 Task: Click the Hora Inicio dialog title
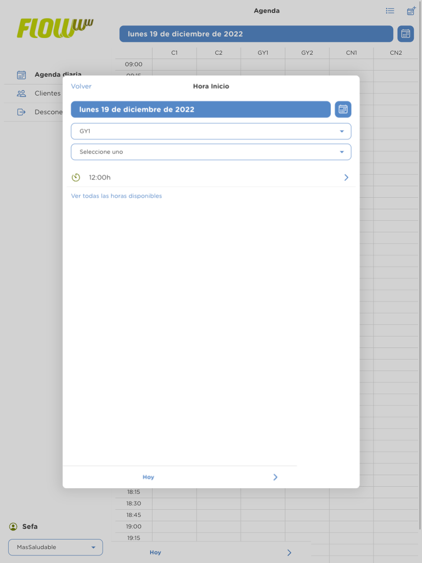(x=211, y=86)
